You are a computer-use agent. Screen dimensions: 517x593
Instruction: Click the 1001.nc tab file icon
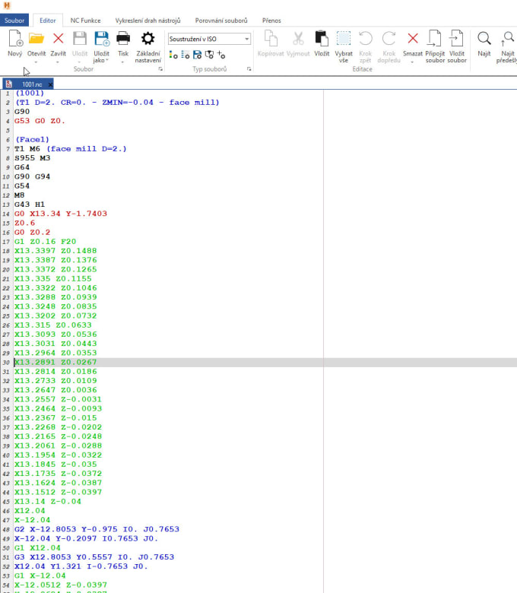8,84
